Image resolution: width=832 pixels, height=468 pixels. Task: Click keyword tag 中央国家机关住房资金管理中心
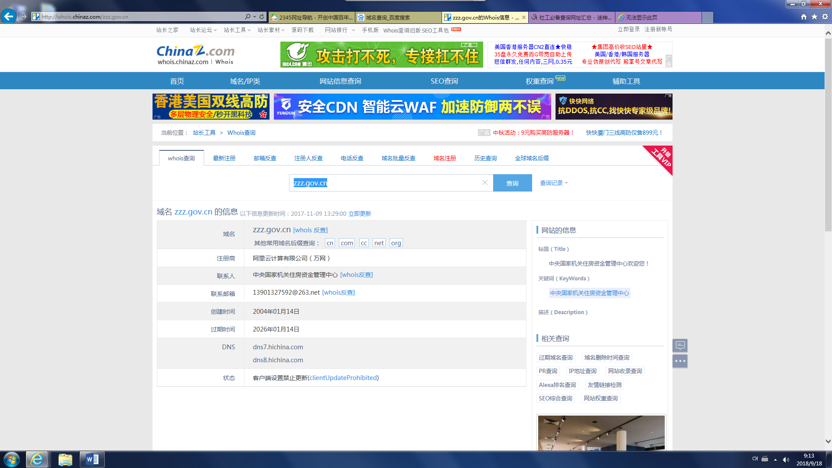(x=589, y=293)
